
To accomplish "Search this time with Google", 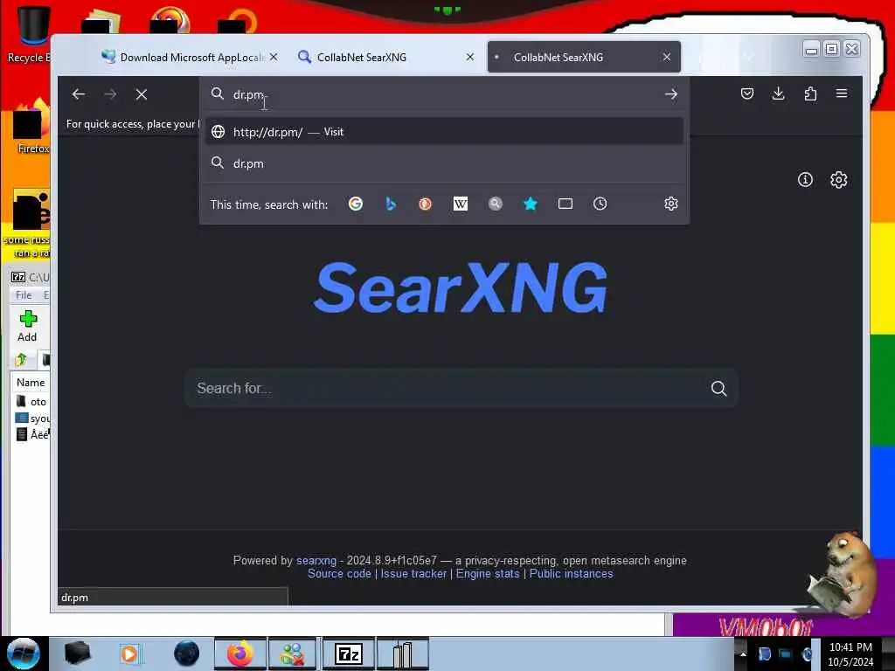I will tap(356, 204).
